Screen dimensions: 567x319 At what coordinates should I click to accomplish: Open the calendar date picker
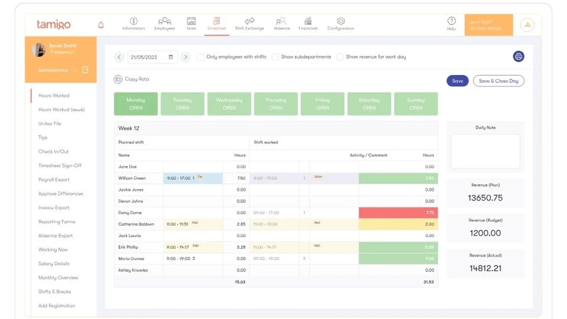(171, 57)
